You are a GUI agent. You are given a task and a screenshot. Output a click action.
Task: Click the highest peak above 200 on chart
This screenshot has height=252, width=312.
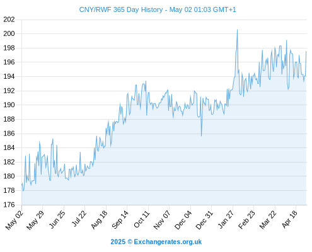[237, 30]
